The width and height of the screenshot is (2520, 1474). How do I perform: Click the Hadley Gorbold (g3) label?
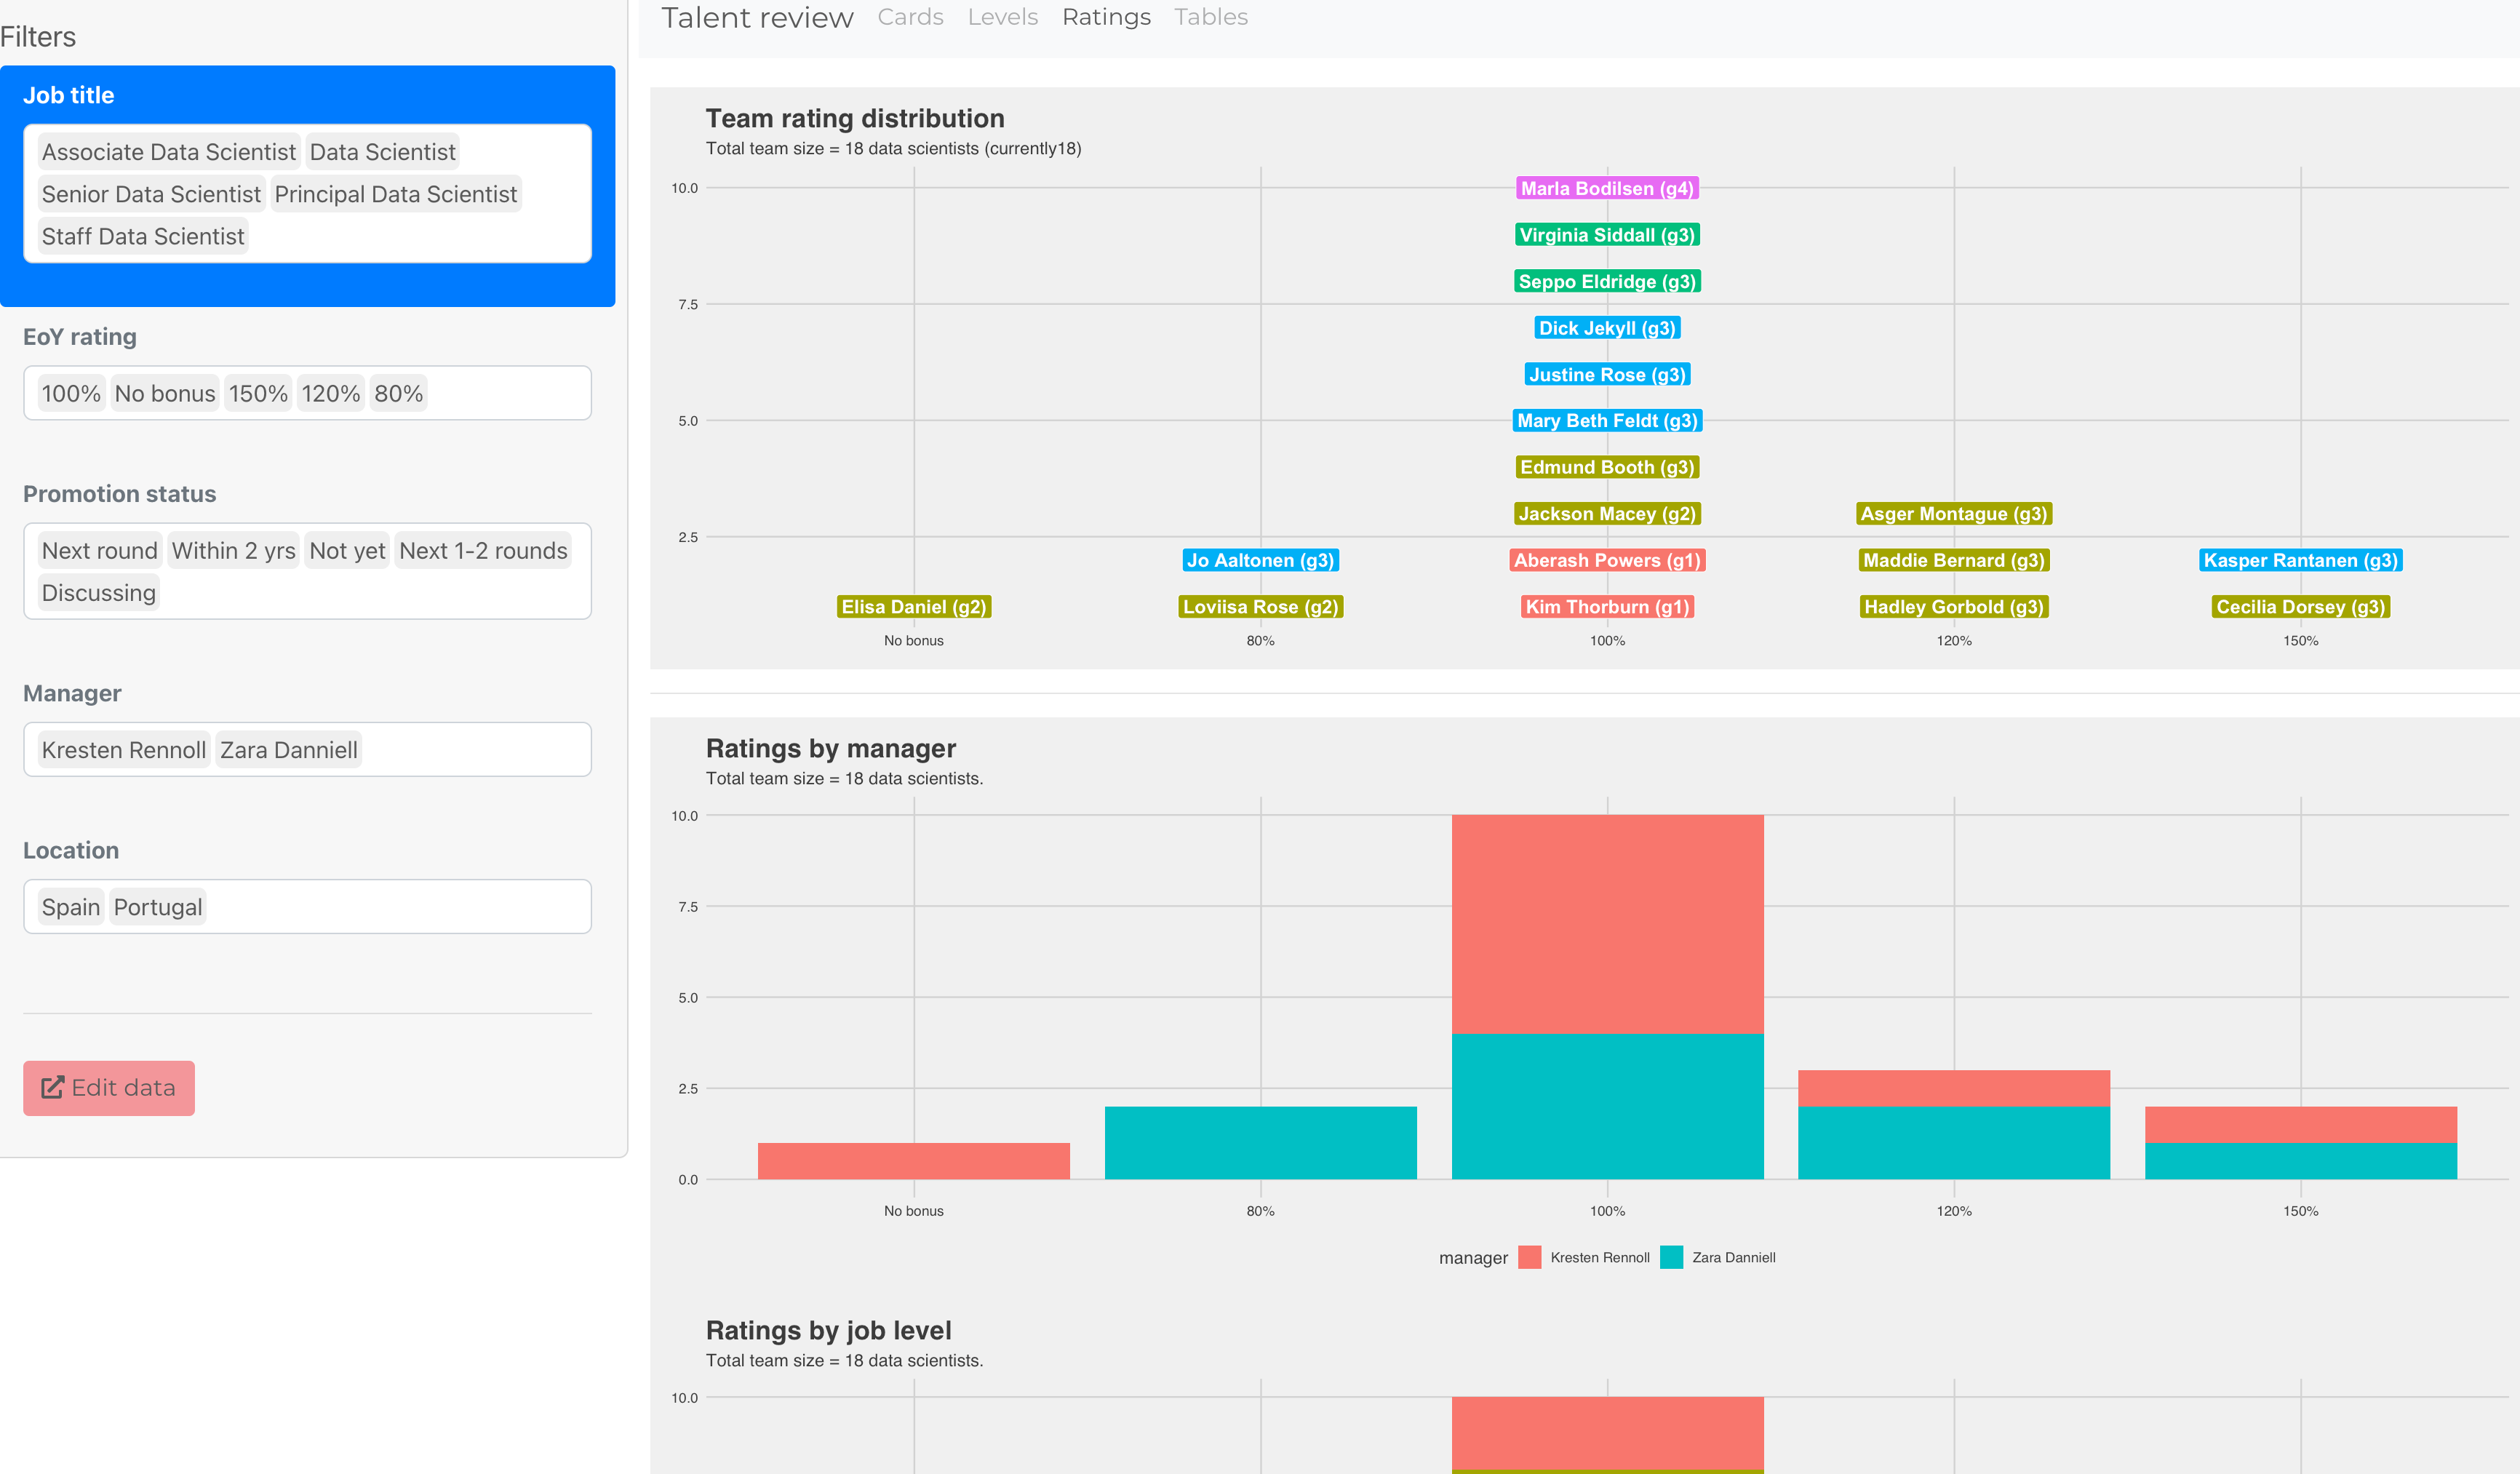pyautogui.click(x=1954, y=606)
